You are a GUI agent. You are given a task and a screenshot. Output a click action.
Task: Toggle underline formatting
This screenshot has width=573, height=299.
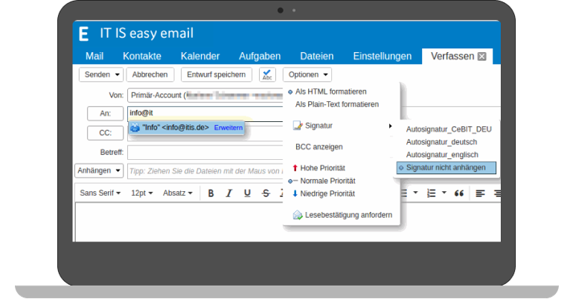coord(247,193)
